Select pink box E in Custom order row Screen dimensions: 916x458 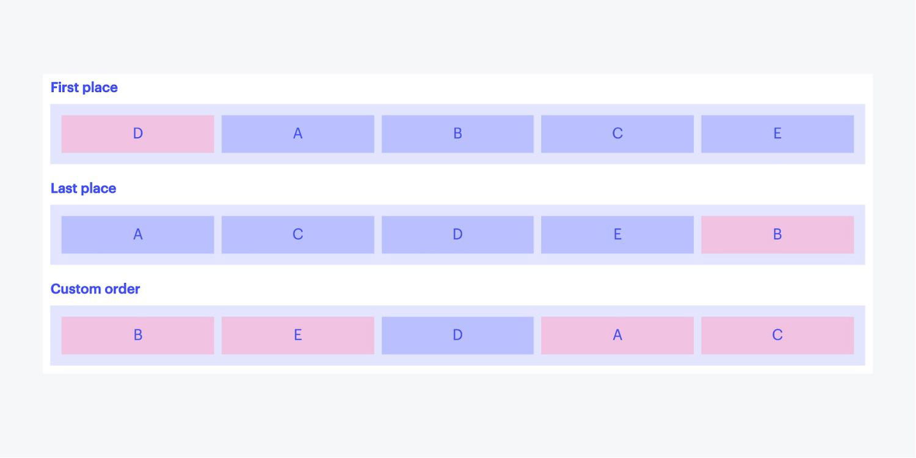(297, 335)
